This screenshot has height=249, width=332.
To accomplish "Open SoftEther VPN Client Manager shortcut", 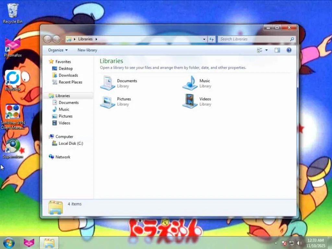I will coord(13,117).
